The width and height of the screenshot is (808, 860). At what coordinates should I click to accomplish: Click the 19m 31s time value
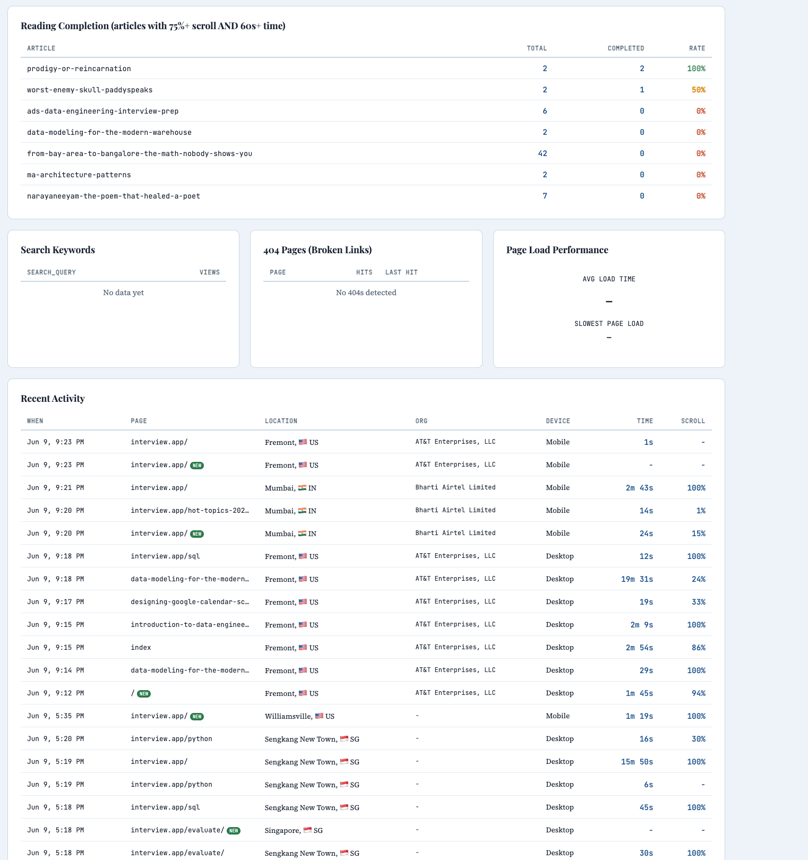(x=637, y=579)
